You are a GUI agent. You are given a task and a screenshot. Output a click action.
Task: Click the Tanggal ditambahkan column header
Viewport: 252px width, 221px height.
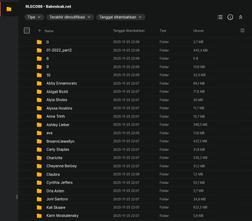129,31
